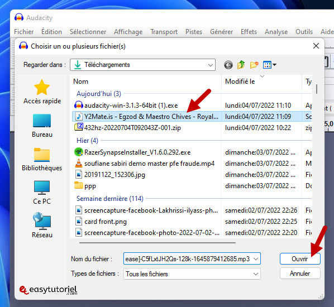
Task: Collapse the Semaine dernière (114) group
Action: [x=110, y=199]
